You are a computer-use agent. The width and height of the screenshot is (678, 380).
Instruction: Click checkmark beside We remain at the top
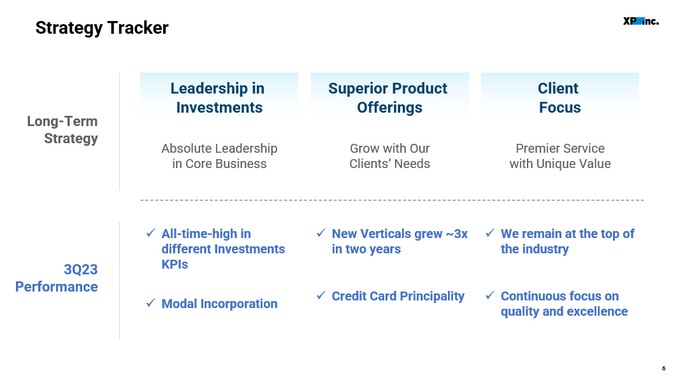click(490, 233)
